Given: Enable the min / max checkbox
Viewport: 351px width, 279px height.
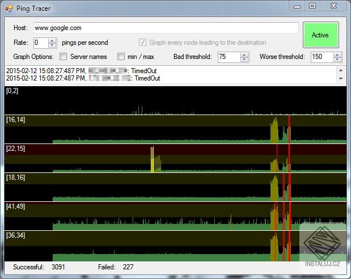Looking at the screenshot, I should (121, 57).
